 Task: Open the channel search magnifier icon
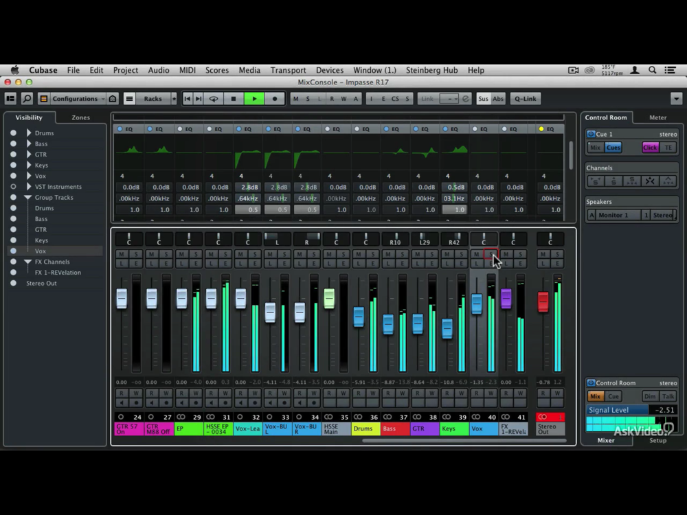point(27,98)
